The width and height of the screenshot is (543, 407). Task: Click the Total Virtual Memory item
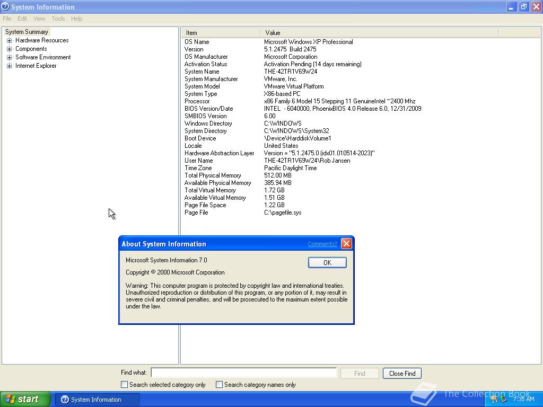pyautogui.click(x=210, y=190)
